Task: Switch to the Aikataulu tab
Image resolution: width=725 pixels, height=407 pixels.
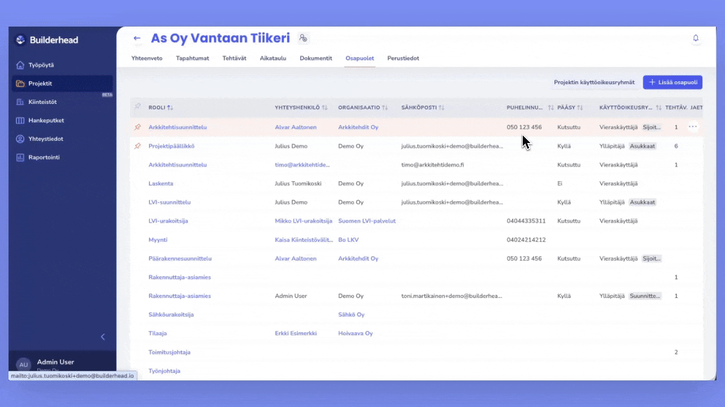Action: pos(272,58)
